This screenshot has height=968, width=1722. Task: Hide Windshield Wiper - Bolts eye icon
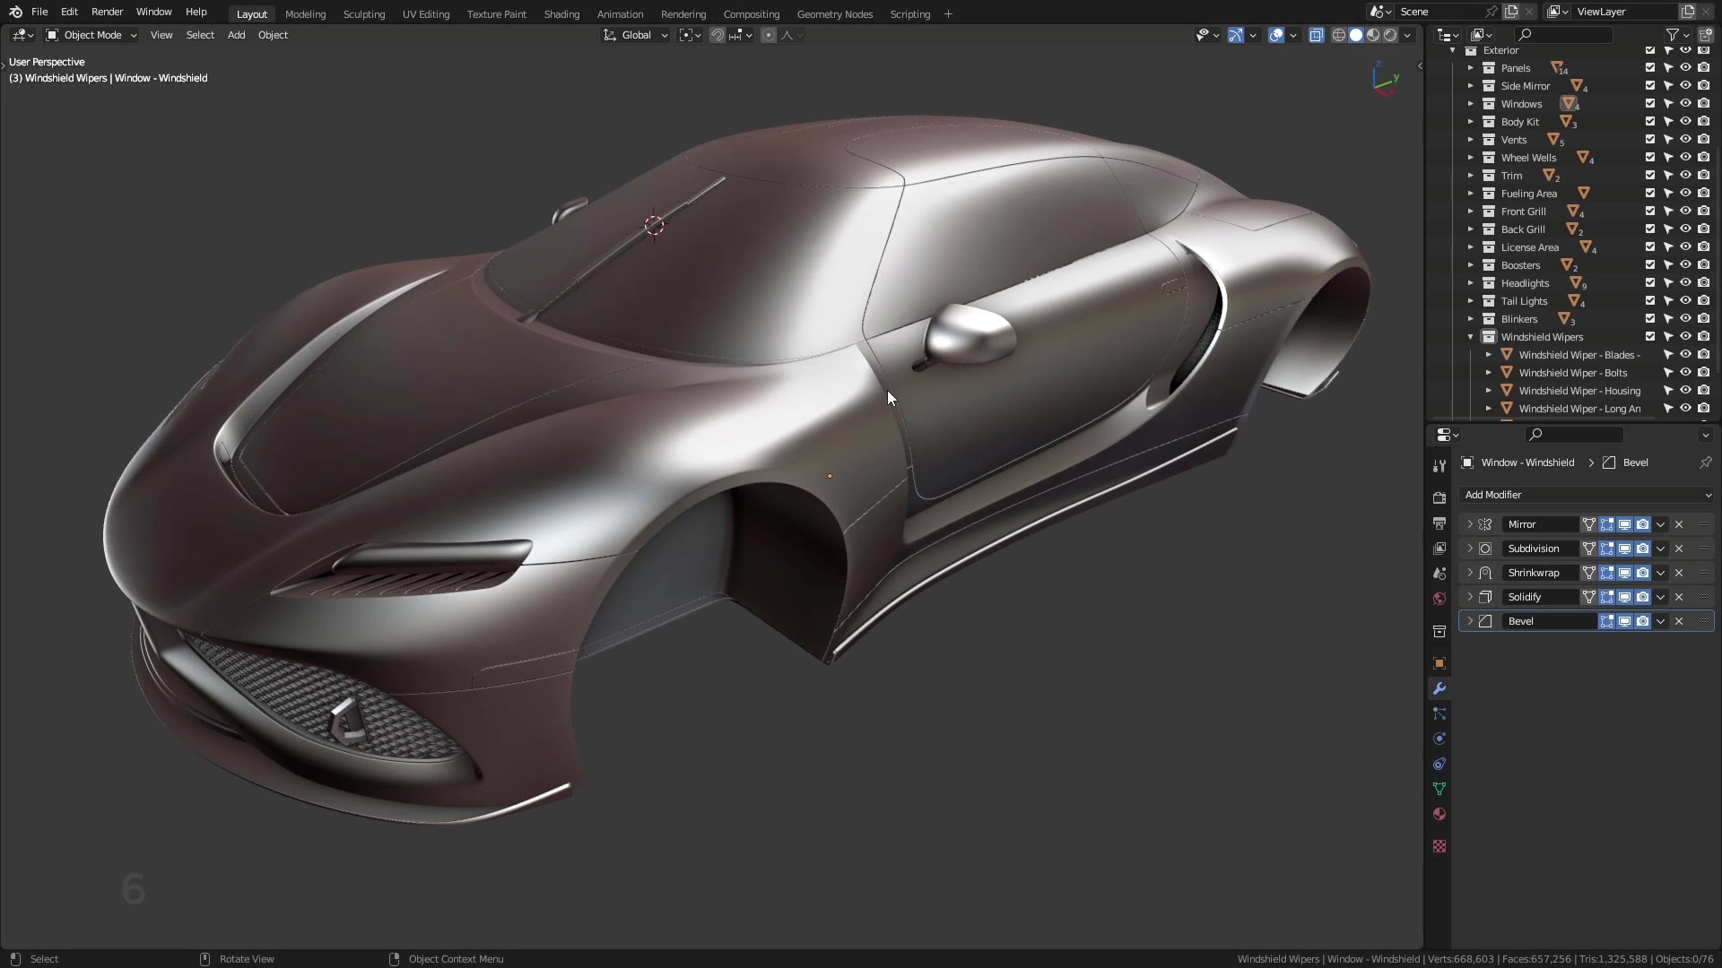pos(1686,373)
